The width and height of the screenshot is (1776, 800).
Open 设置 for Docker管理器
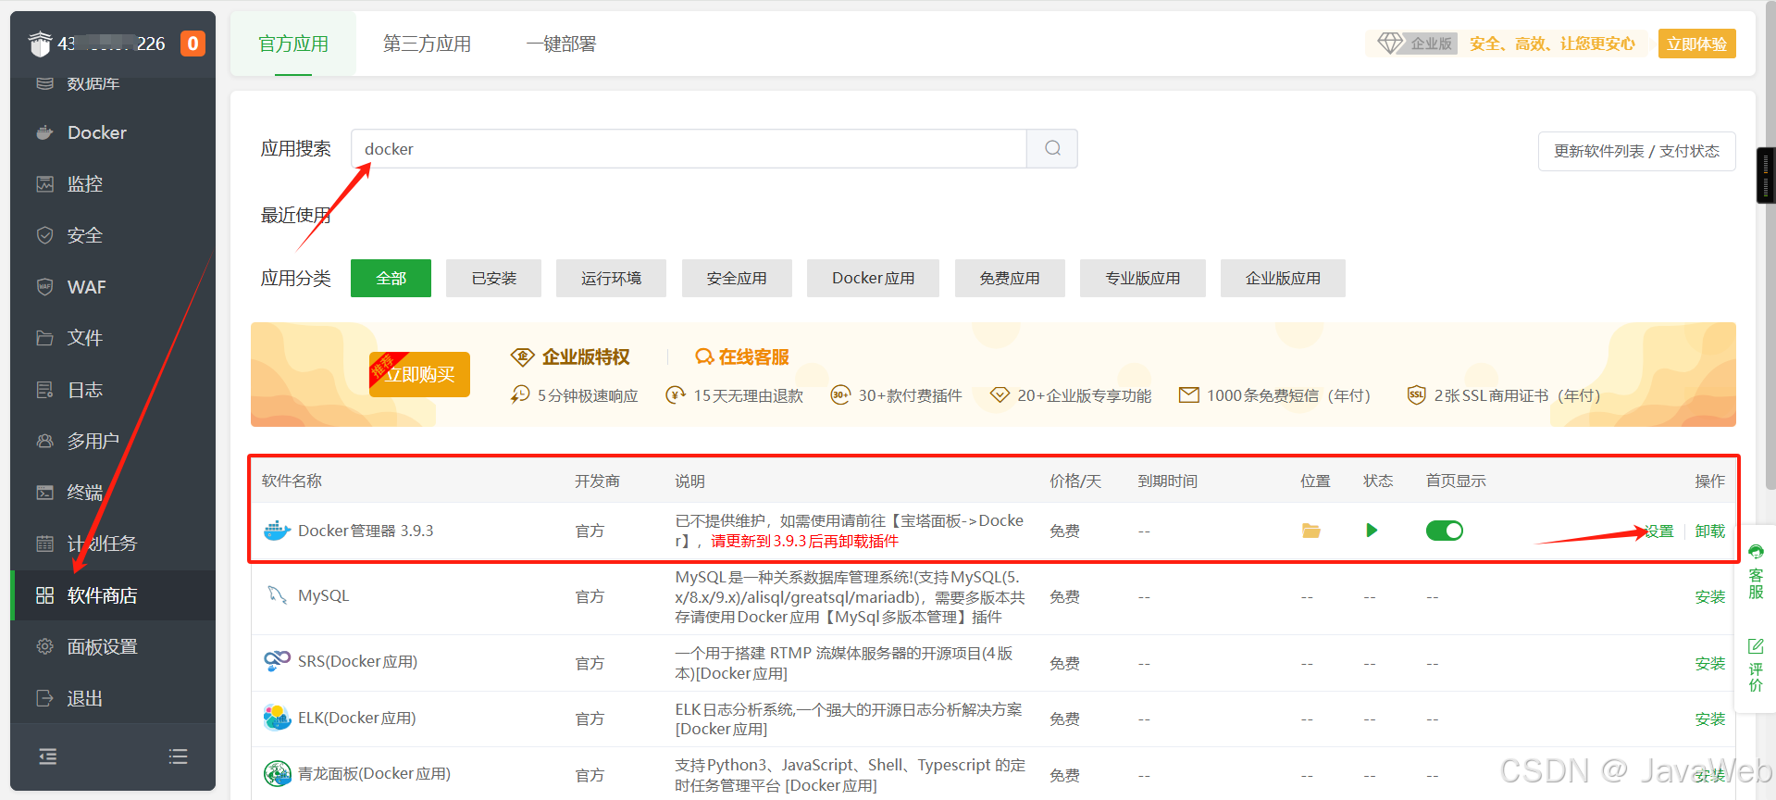(1659, 531)
